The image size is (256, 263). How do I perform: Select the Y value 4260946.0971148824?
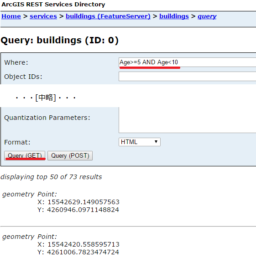83,210
